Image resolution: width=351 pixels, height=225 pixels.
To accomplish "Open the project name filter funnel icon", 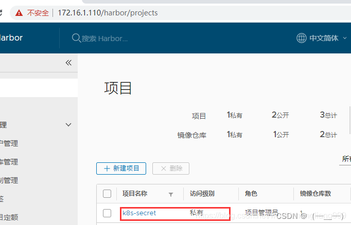I will pyautogui.click(x=171, y=194).
